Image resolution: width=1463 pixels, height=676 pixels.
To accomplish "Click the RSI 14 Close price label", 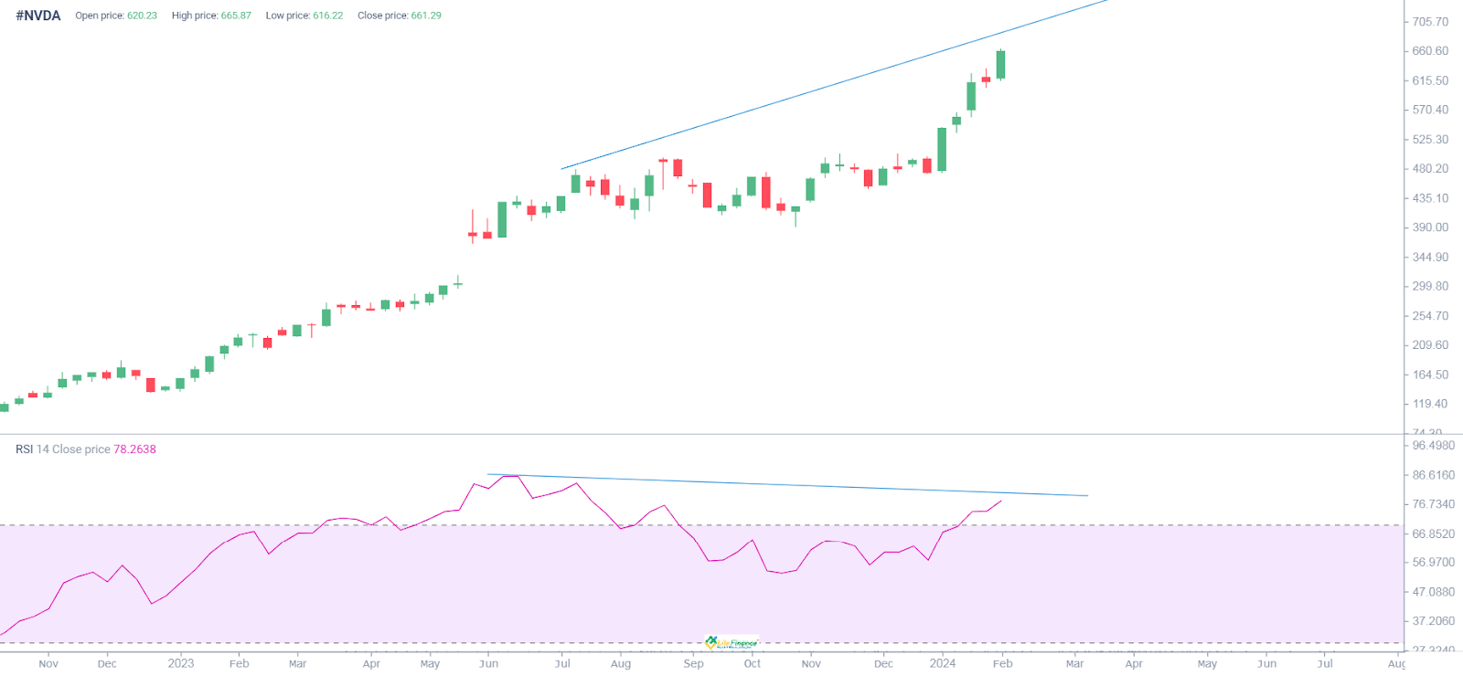I will point(63,449).
